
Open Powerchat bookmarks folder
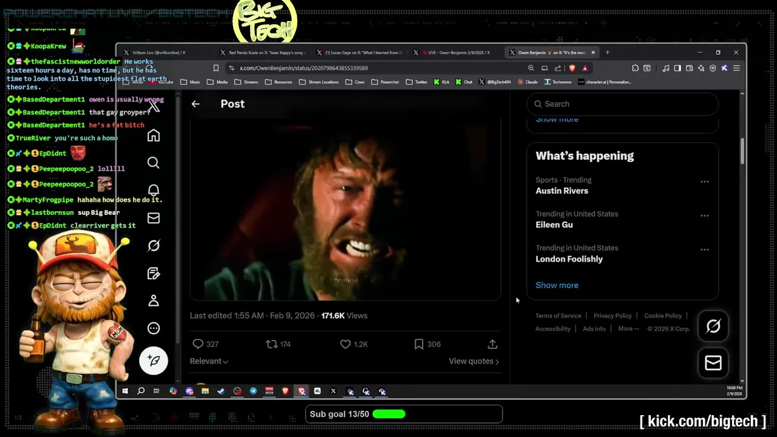(385, 82)
